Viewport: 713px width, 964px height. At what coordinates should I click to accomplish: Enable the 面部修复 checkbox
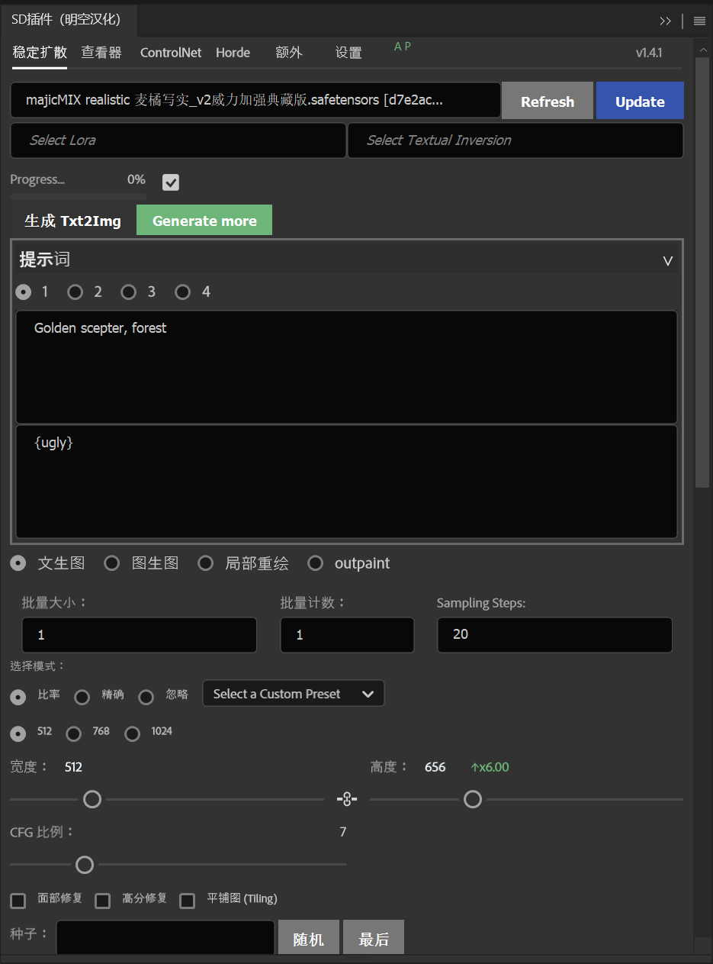tap(18, 901)
